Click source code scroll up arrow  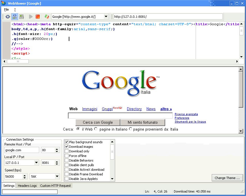tap(241, 24)
